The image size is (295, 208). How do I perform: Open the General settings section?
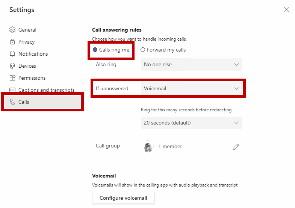click(x=27, y=30)
